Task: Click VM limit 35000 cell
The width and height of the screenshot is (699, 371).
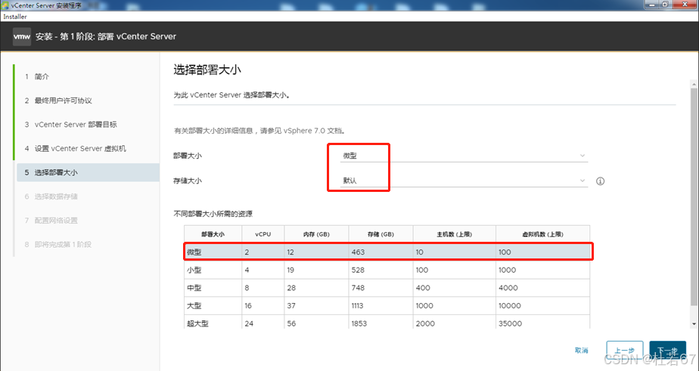Action: pos(542,323)
